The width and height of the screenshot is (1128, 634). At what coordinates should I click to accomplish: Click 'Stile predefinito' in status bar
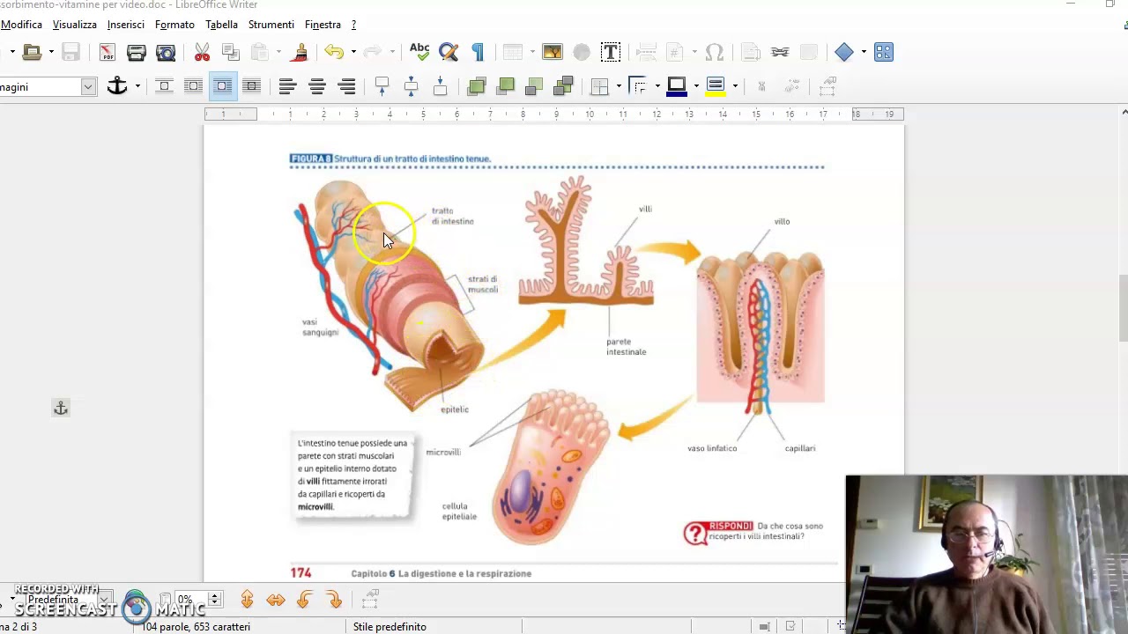coord(390,627)
